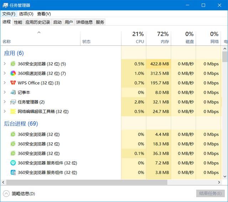Click the 24.7 MB memory cell
The height and width of the screenshot is (202, 228).
[159, 111]
